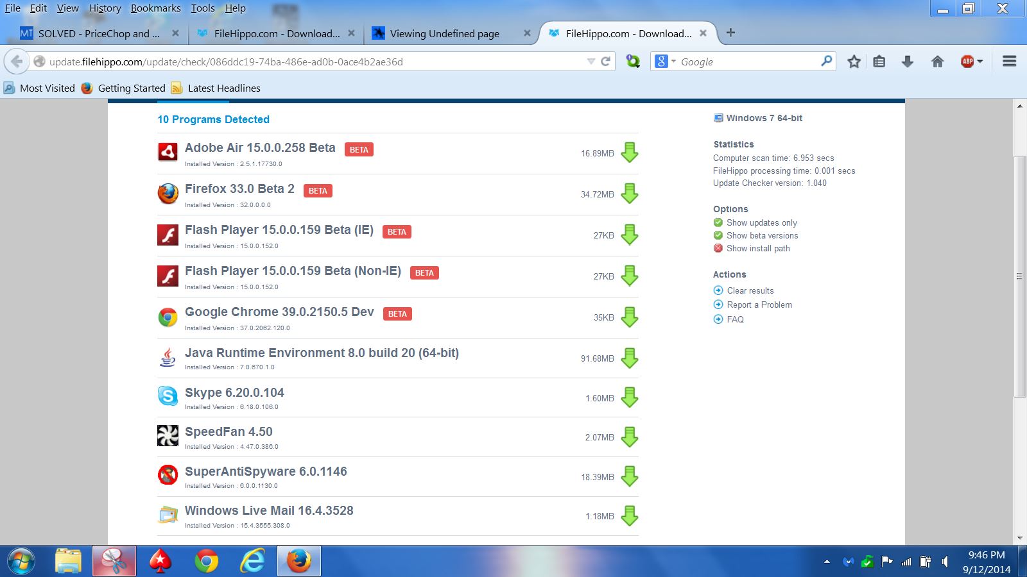Click the Skype program icon in the list
Screen dimensions: 1027x577
pos(168,396)
